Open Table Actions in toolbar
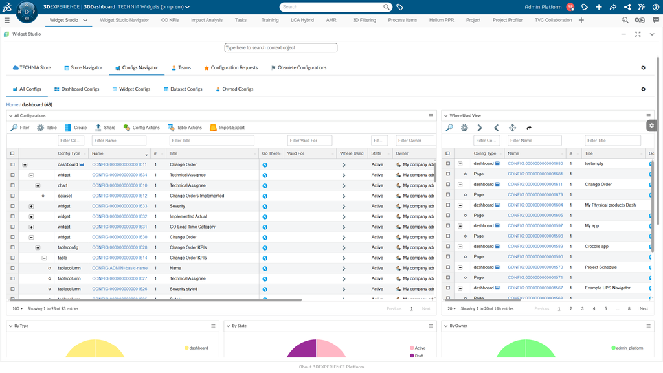Viewport: 663px width, 373px height. tap(185, 128)
